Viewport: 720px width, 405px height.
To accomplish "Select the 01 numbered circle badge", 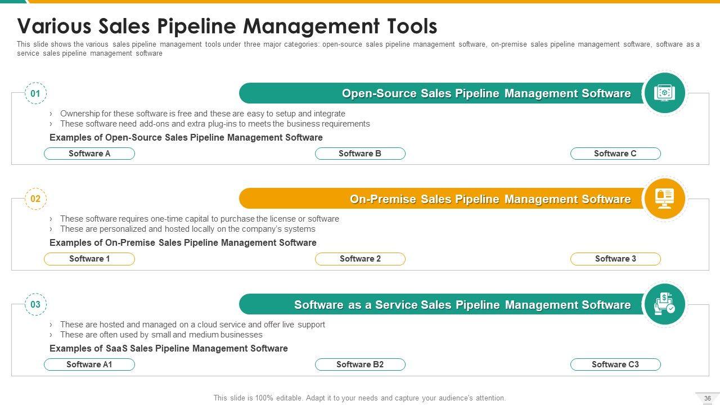I will click(35, 93).
